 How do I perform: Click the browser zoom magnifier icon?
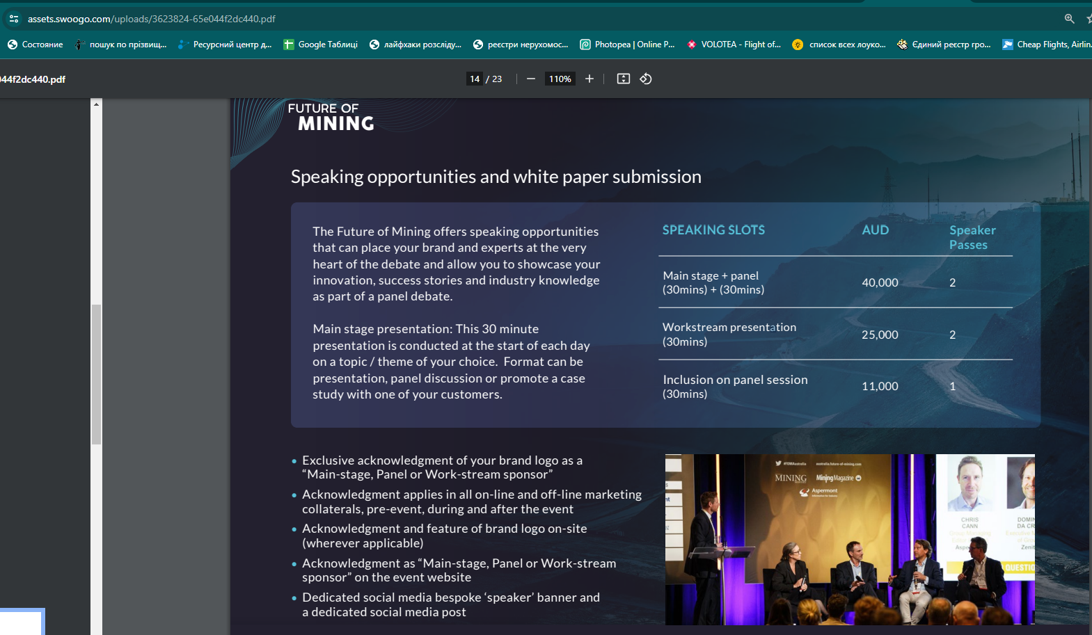click(1069, 19)
